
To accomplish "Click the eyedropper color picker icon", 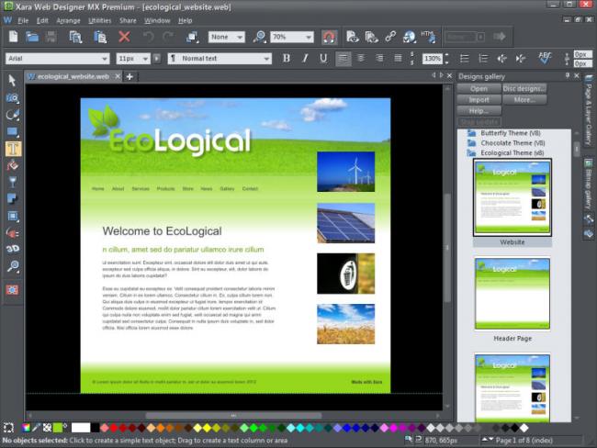I will [x=36, y=428].
